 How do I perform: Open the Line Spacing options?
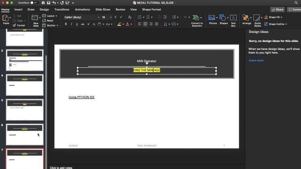click(x=175, y=17)
